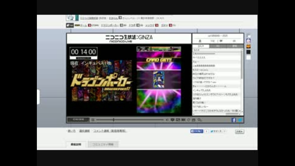Viewport: 295px width, 166px height.
Task: Click the Dragon Poker tag link
Action: click(x=110, y=25)
